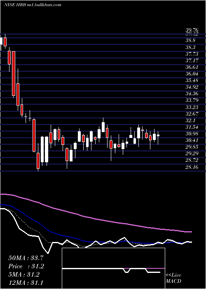
Task: Click the 28.16 price axis label
Action: pos(192,167)
